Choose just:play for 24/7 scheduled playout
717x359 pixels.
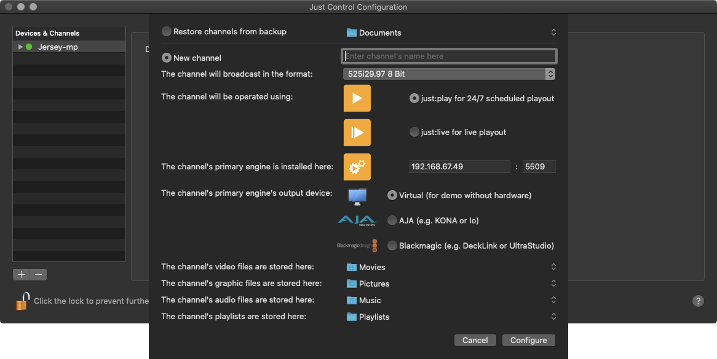pyautogui.click(x=414, y=98)
